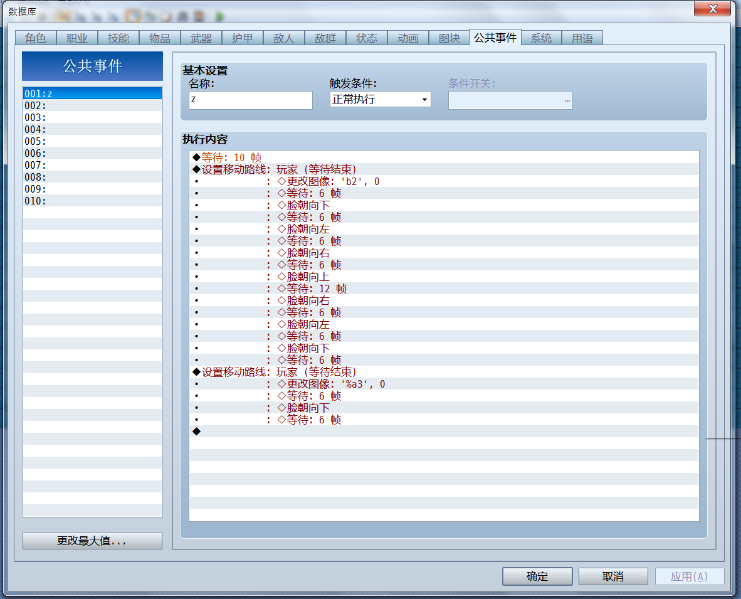
Task: Choose common event 007
Action: click(x=93, y=165)
